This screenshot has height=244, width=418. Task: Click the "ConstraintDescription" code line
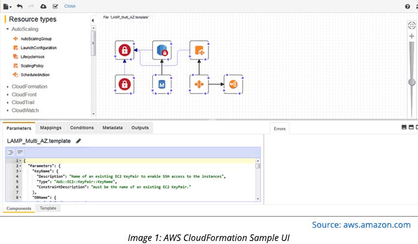(114, 187)
